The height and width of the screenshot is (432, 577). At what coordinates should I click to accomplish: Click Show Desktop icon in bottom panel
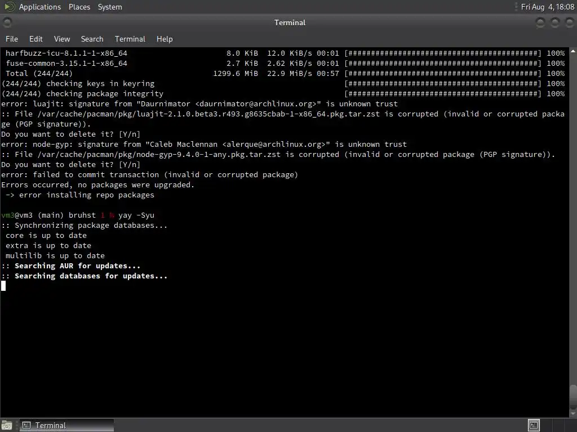click(7, 425)
